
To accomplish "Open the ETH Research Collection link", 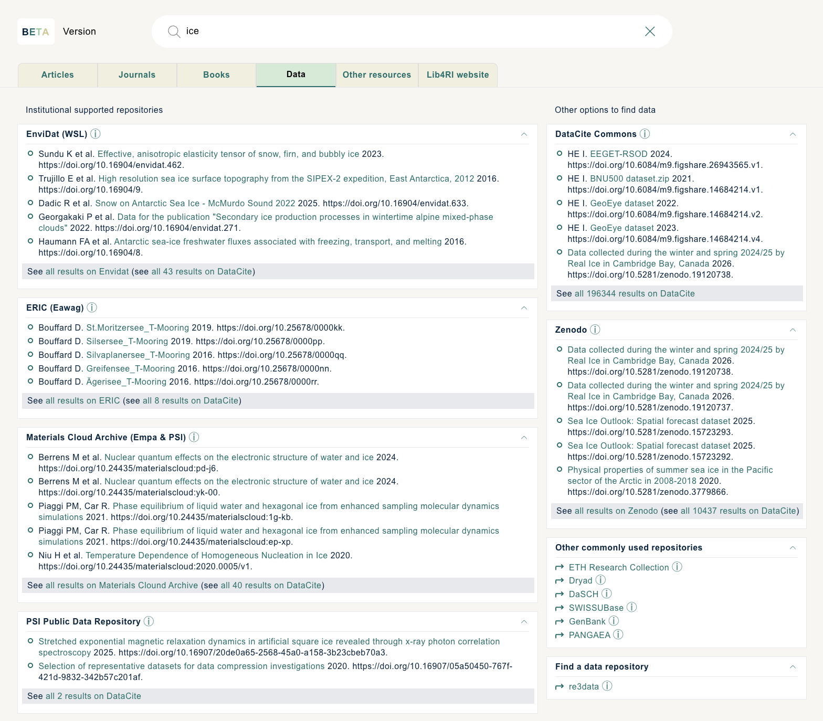I will click(x=619, y=567).
